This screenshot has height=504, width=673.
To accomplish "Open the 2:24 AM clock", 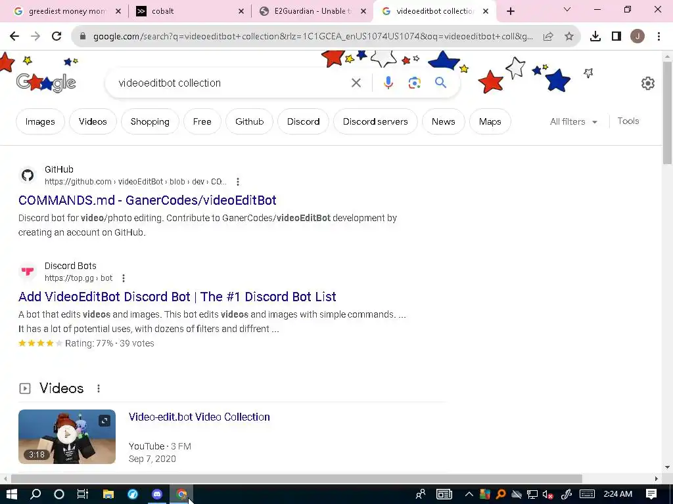I will click(618, 494).
